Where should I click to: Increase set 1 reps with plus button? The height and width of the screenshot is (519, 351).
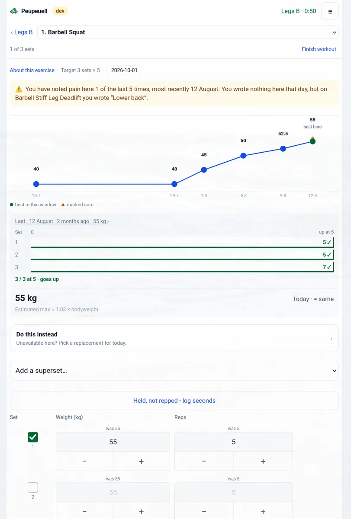click(x=263, y=461)
